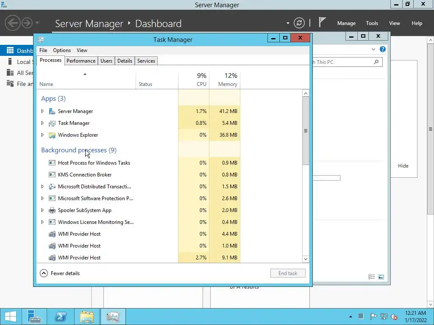
Task: Open the Windows Start button
Action: coord(11,317)
